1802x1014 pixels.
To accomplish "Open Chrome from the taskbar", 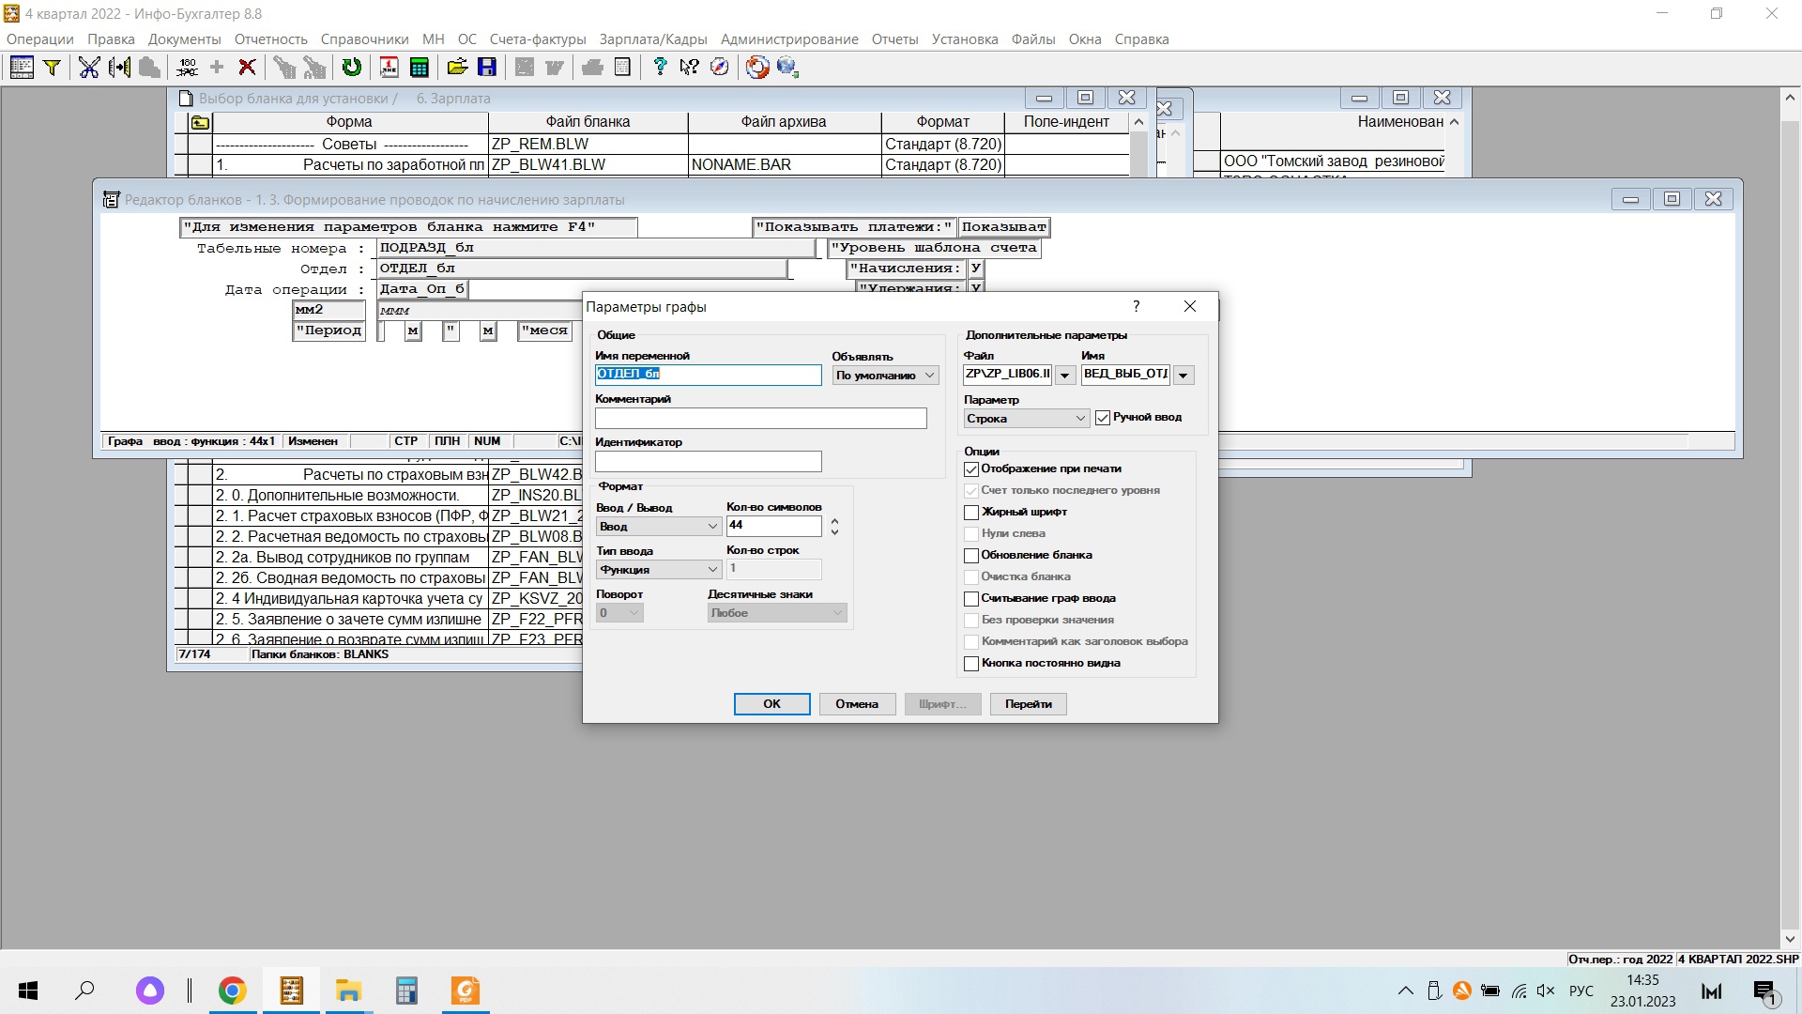I will point(232,991).
